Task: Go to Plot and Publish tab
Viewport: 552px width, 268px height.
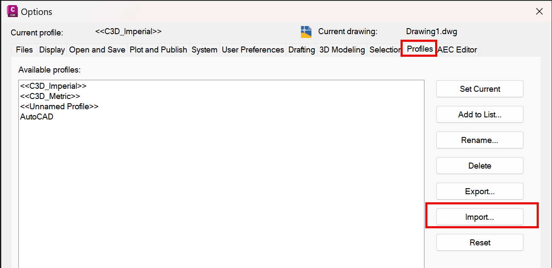Action: tap(158, 50)
